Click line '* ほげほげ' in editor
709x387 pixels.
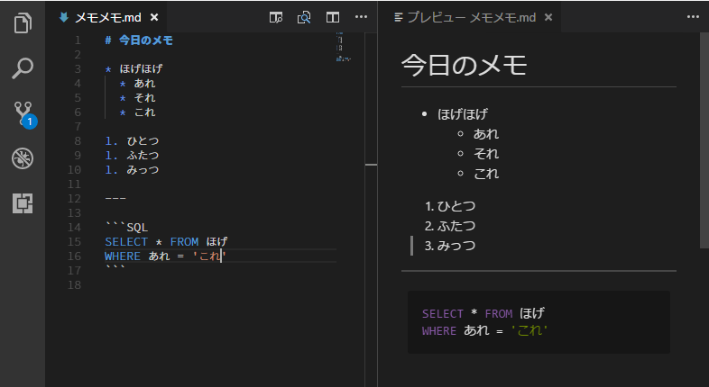(x=134, y=68)
